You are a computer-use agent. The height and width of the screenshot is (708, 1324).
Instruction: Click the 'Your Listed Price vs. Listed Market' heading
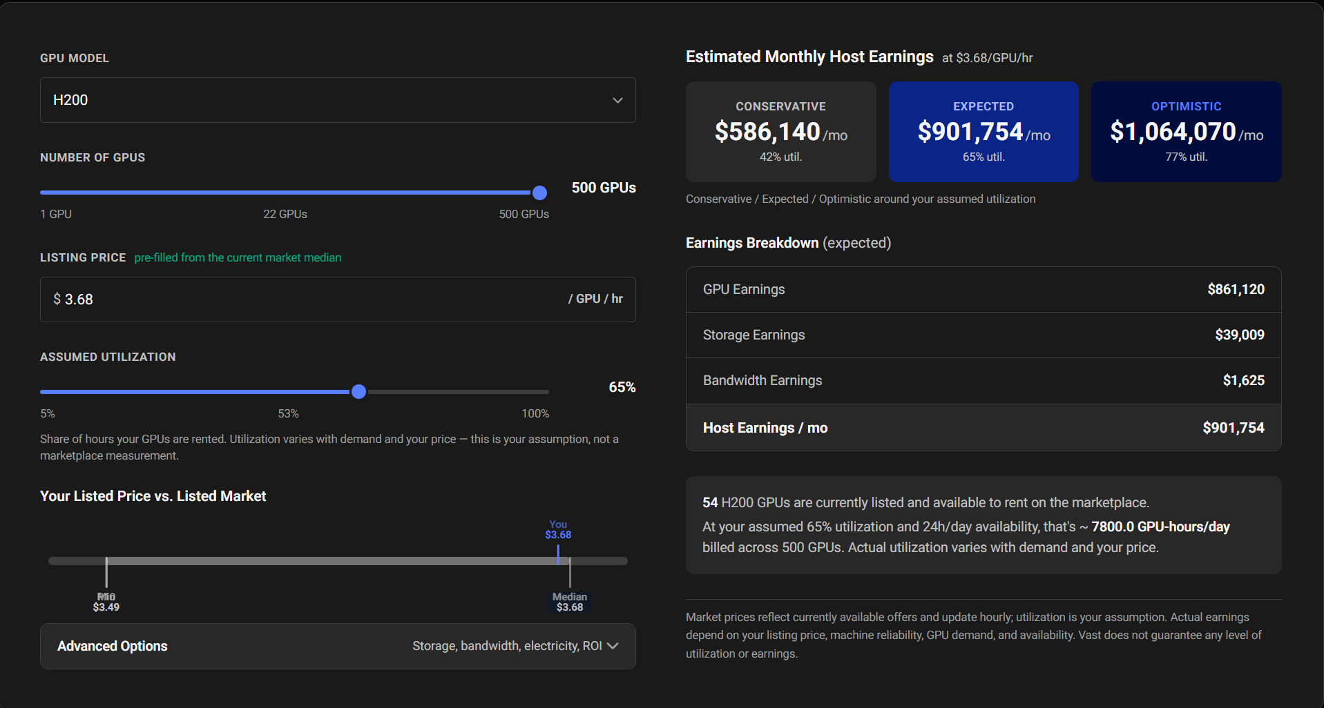[x=153, y=496]
